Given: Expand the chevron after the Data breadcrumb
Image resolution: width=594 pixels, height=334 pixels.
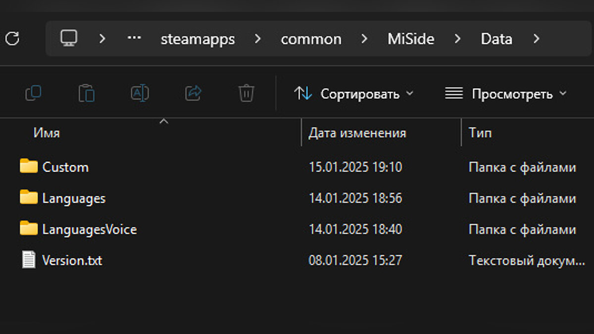Looking at the screenshot, I should tap(536, 39).
